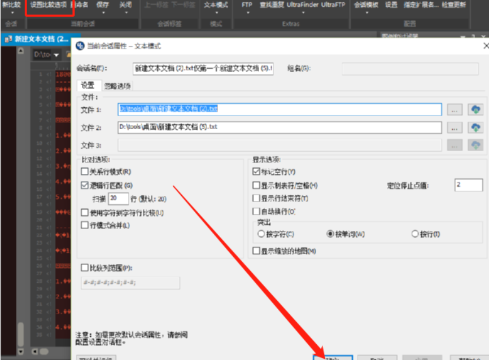Browse for File 1 using ... button
This screenshot has width=489, height=360.
point(455,109)
